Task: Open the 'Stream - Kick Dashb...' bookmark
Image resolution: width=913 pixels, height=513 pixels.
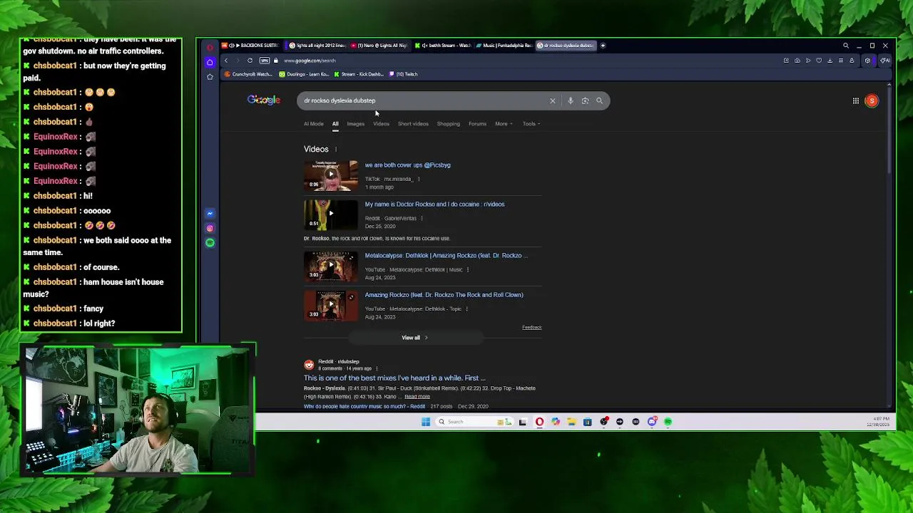Action: [x=358, y=74]
